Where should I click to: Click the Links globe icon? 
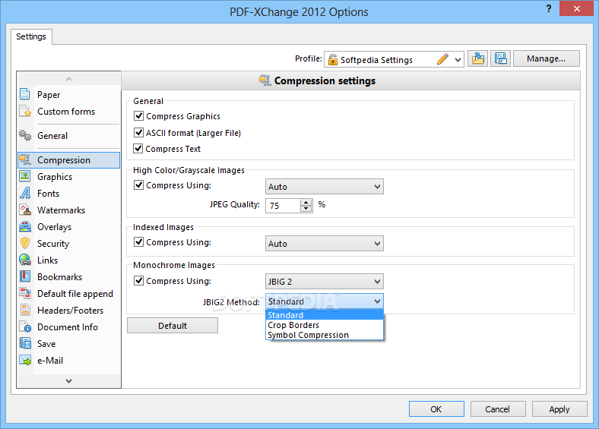tap(25, 260)
